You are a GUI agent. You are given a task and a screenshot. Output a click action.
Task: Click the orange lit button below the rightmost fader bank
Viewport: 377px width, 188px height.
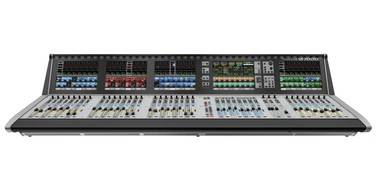[315, 117]
